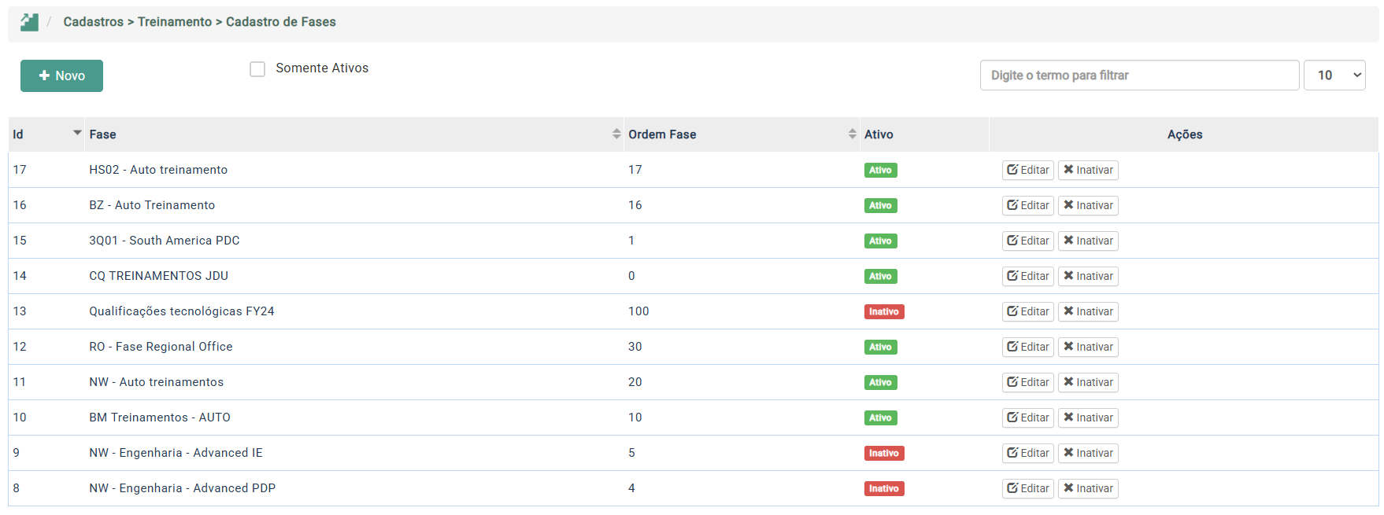This screenshot has height=515, width=1384.
Task: Click the Novo button to add phase
Action: pos(61,75)
